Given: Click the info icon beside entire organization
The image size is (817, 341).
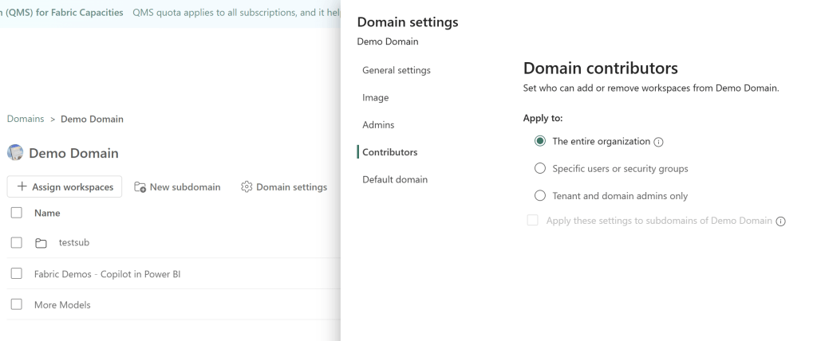Looking at the screenshot, I should click(659, 142).
